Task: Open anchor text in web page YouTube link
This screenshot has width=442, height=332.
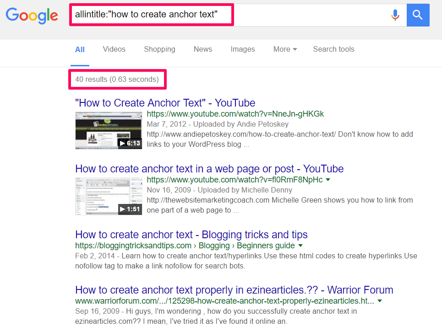Action: [x=209, y=169]
